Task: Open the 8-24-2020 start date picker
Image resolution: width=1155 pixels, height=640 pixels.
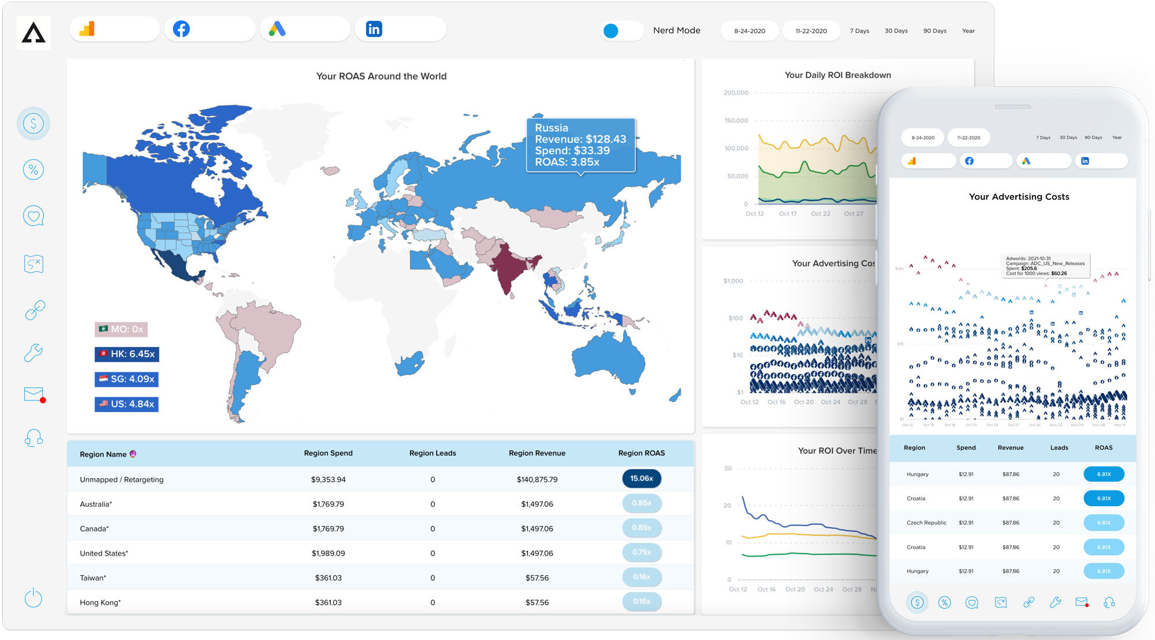Action: 750,31
